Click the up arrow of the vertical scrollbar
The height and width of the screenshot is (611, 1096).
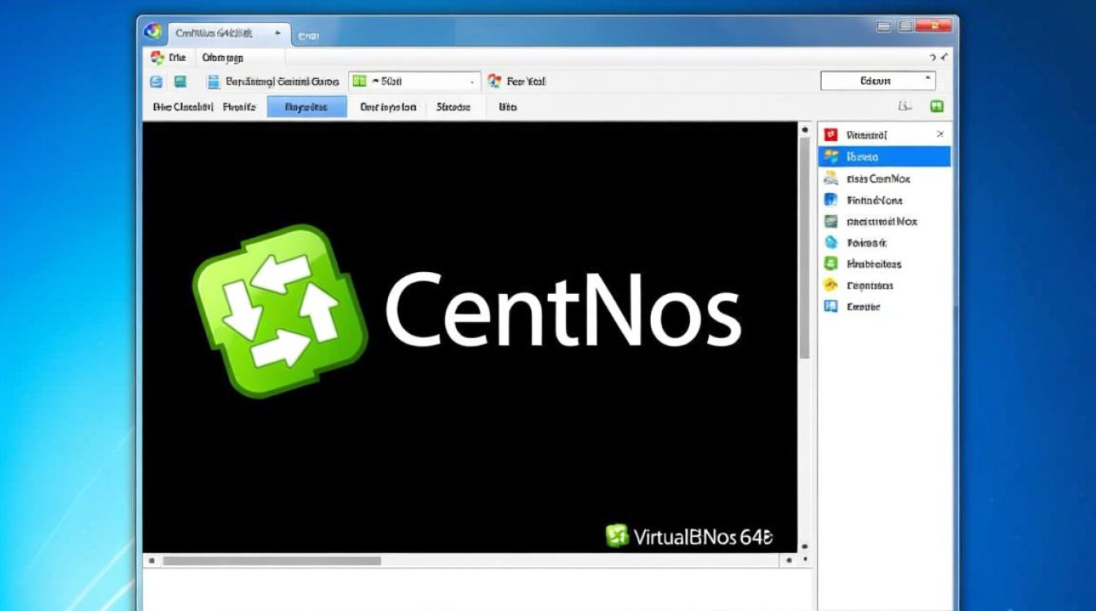click(x=805, y=130)
